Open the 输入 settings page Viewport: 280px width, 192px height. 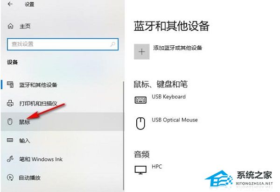point(62,140)
